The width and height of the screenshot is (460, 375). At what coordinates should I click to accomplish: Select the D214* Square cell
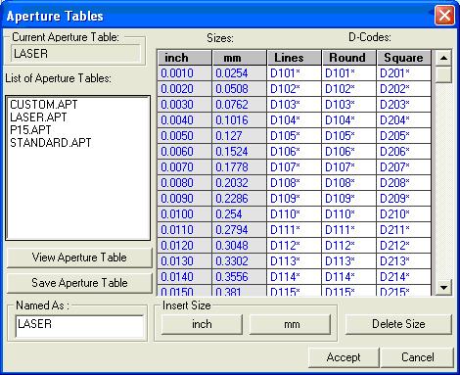(404, 277)
